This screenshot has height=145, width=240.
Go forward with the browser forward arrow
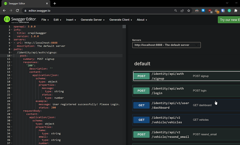(x=11, y=10)
